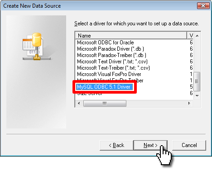
Task: Select Microsoft ODBC for Oracle driver
Action: tap(106, 43)
